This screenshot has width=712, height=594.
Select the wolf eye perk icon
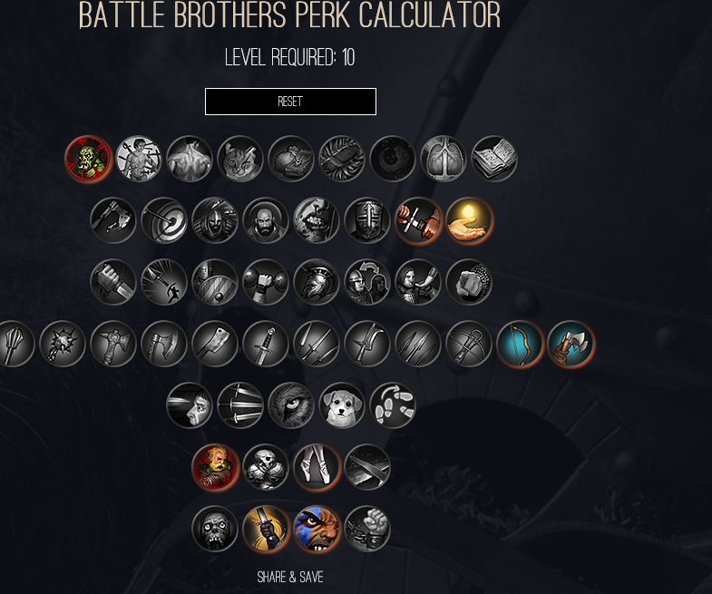pos(291,405)
